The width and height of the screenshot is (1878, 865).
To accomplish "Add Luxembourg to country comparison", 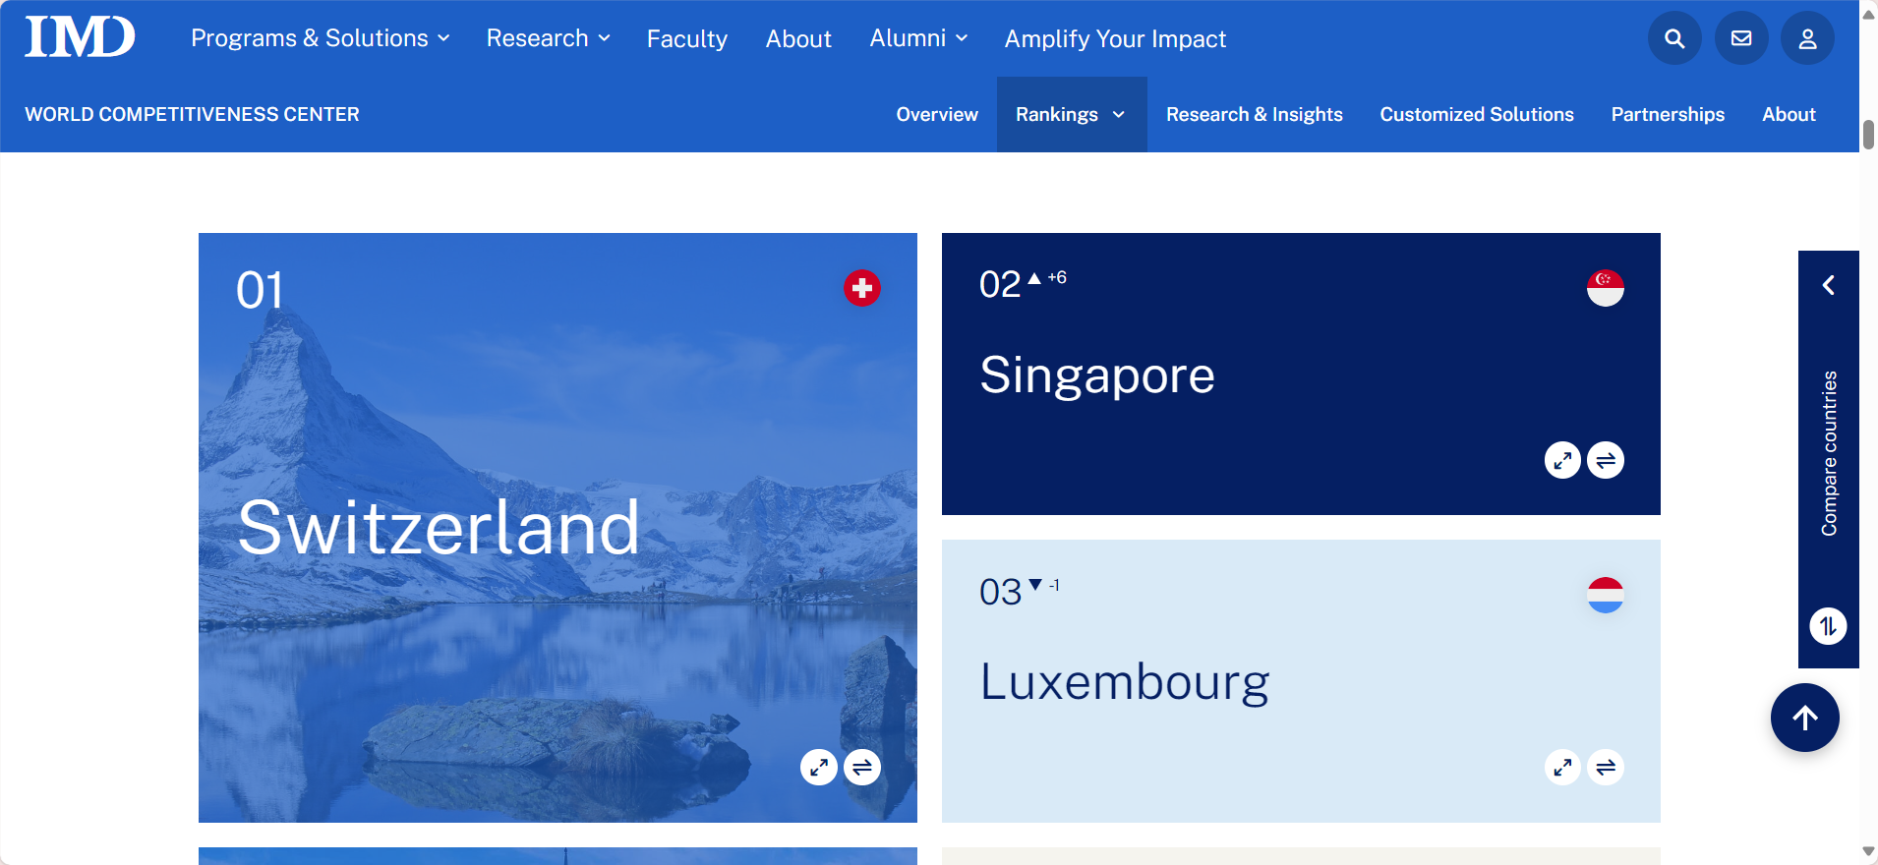I will point(1606,768).
